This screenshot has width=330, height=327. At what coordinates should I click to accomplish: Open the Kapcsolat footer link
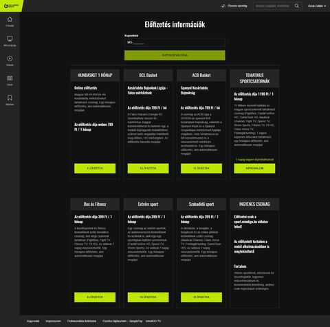point(33,321)
